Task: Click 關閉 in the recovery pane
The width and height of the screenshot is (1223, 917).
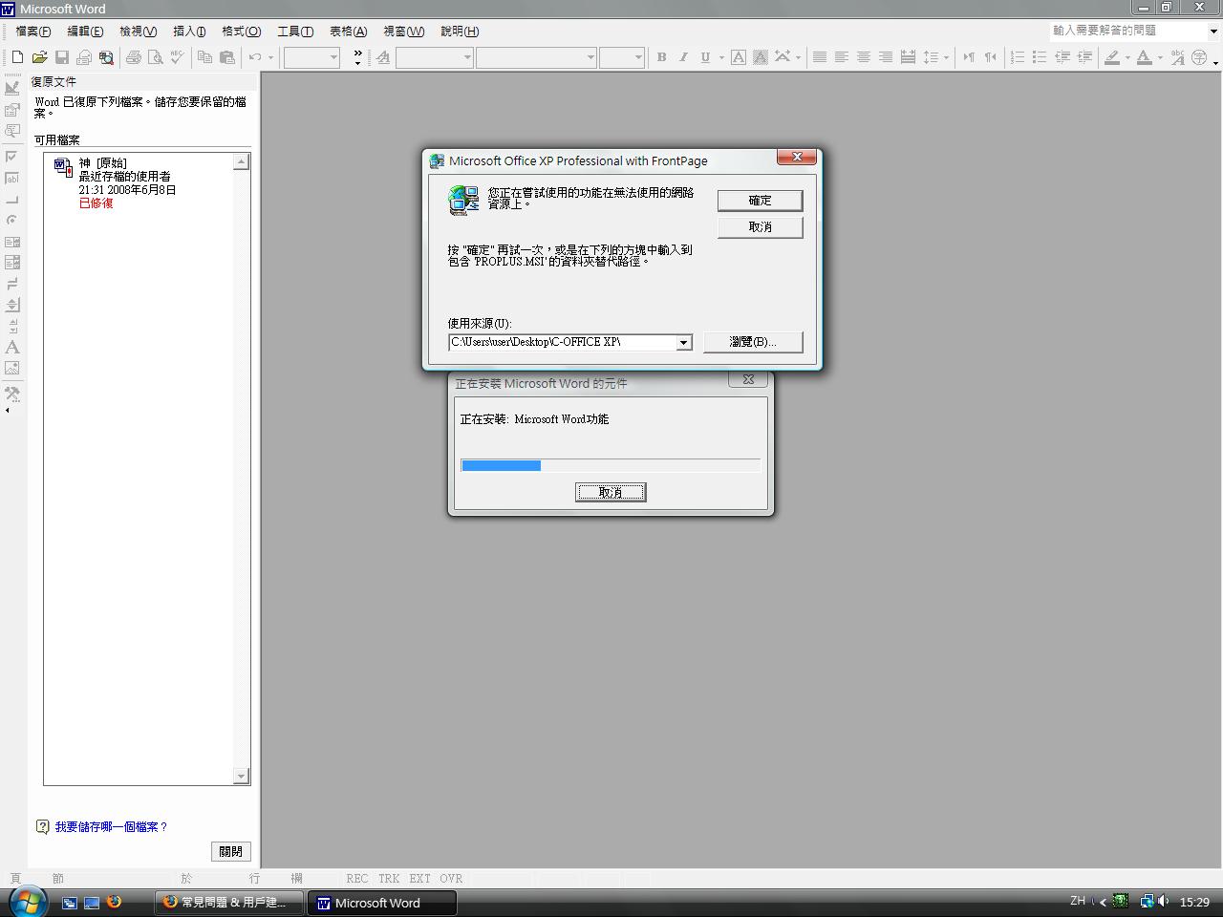Action: [x=230, y=851]
